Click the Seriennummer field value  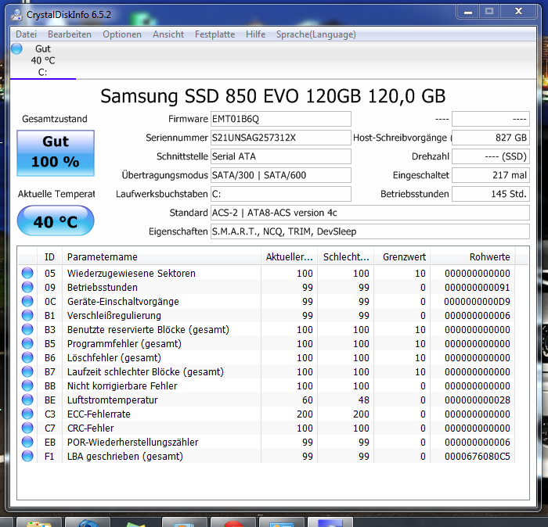pyautogui.click(x=280, y=138)
